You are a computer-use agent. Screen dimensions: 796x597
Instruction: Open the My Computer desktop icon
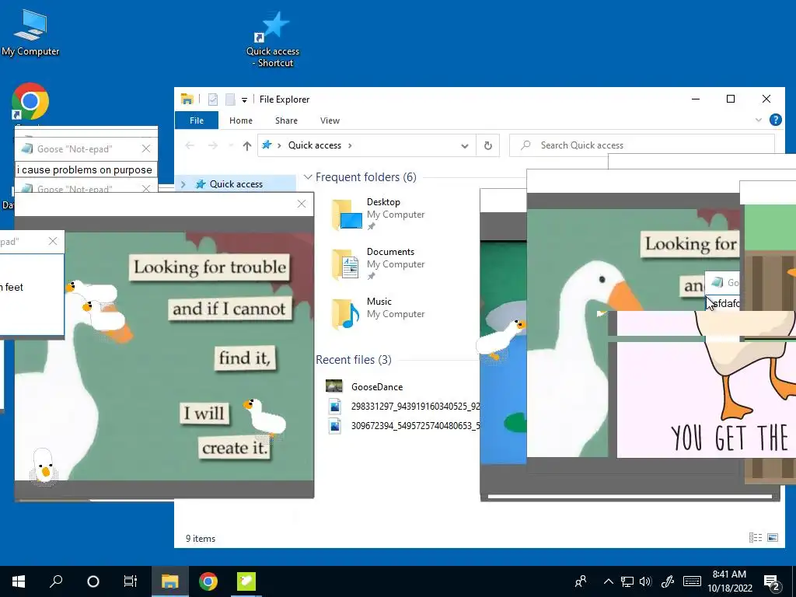click(30, 31)
